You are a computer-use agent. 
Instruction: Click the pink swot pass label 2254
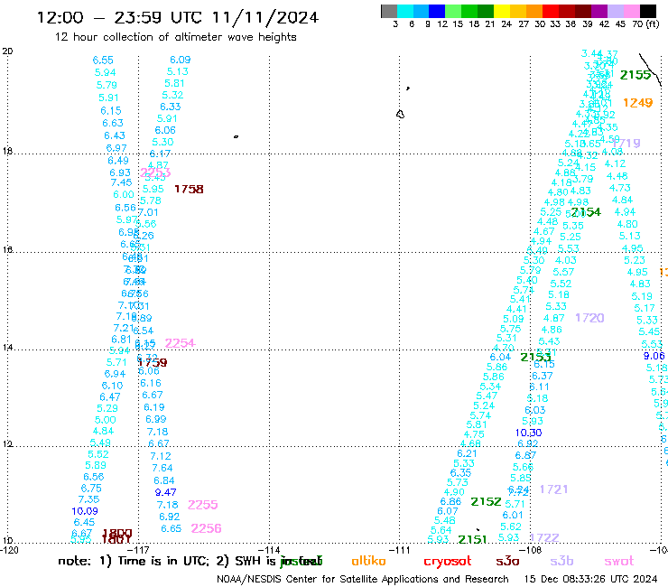(x=180, y=343)
